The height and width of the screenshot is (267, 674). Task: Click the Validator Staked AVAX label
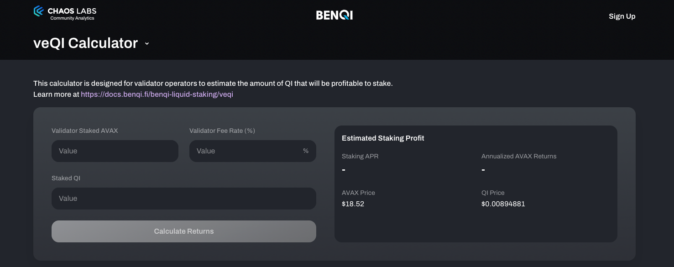85,131
